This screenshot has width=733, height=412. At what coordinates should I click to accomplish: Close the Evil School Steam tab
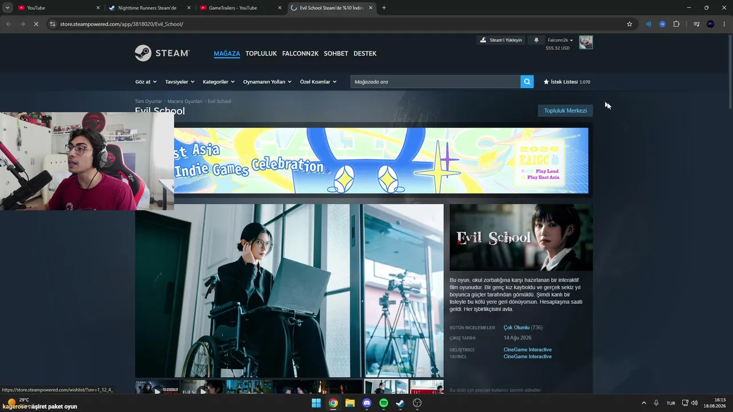(371, 8)
